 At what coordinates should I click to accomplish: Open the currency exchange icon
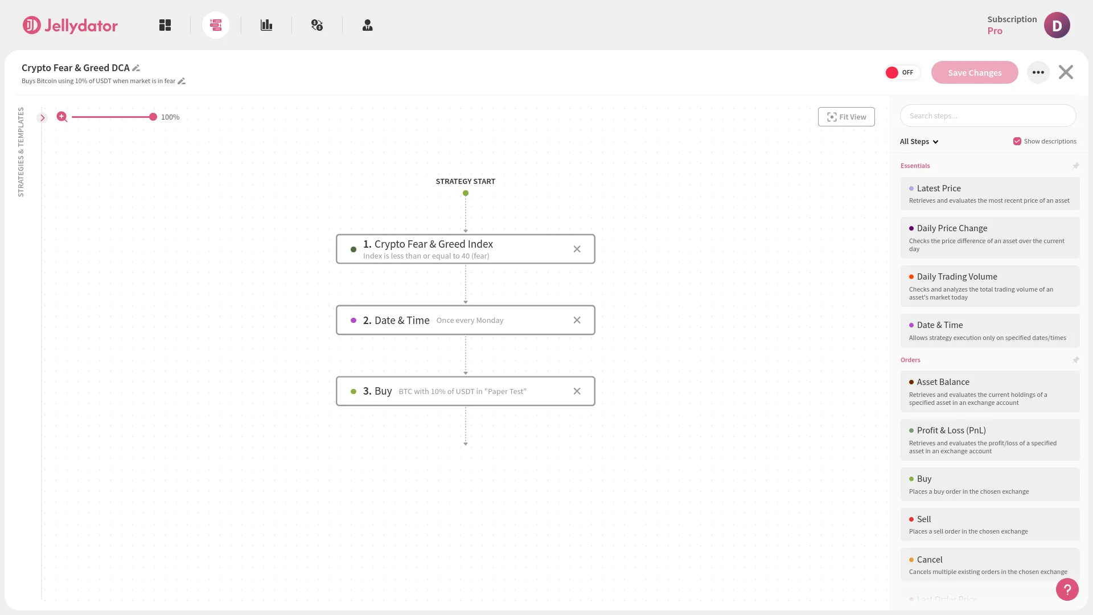coord(317,25)
